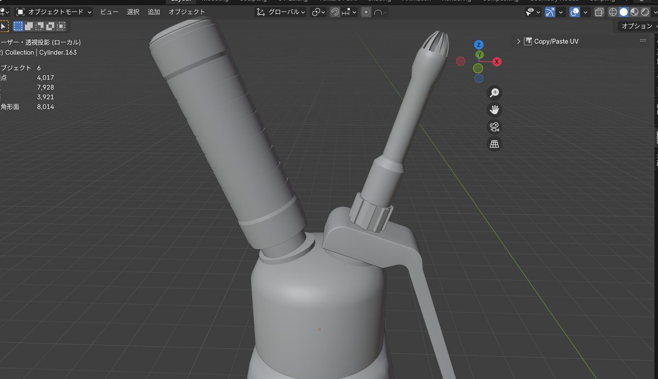The image size is (658, 379).
Task: Toggle X-Ray mode in the header
Action: [x=600, y=12]
